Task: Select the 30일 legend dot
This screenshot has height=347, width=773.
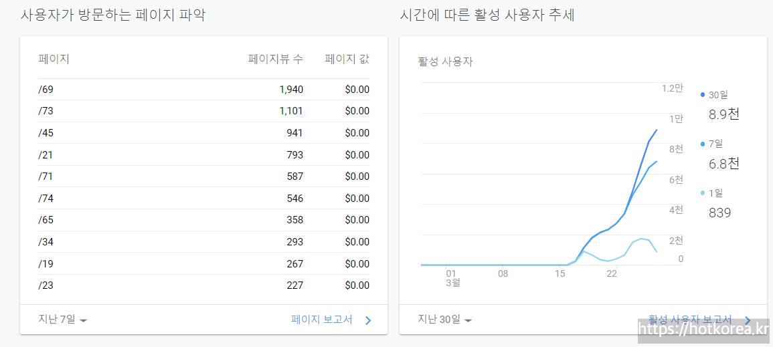Action: (x=703, y=94)
